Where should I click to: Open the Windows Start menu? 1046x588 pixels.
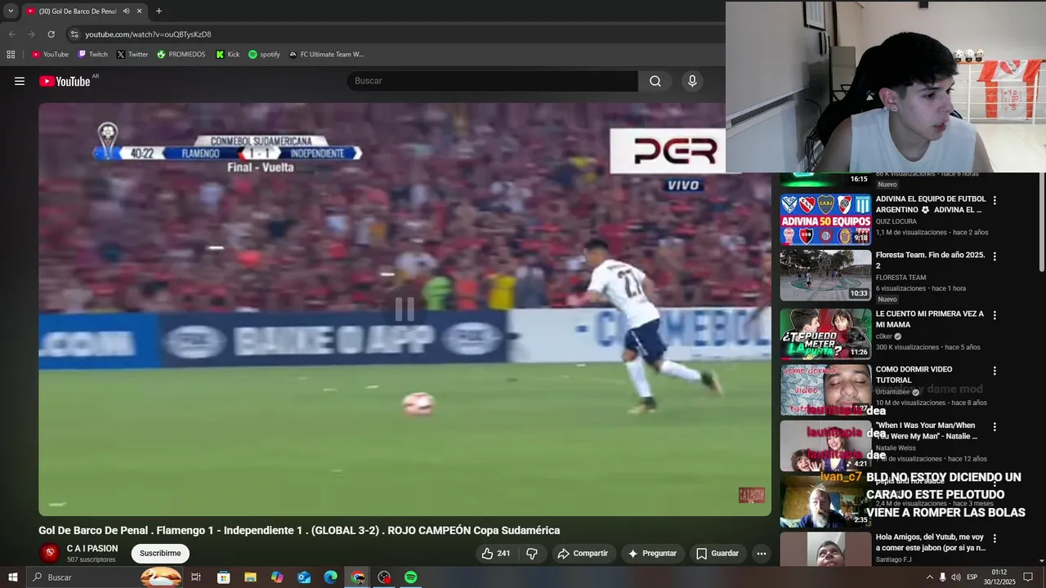tap(12, 577)
